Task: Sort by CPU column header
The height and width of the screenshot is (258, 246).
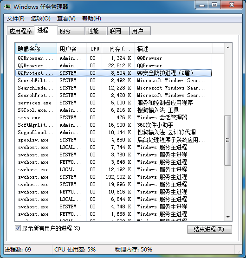Action: [94, 49]
